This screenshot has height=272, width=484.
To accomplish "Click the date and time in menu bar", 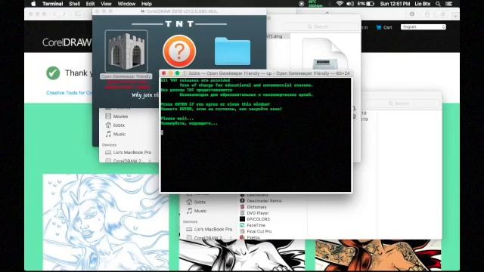I will coord(395,4).
